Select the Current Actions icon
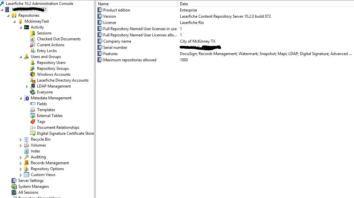 point(33,45)
